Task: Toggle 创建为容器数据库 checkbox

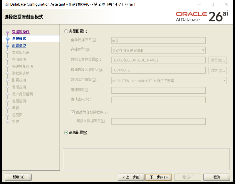Action: (73, 112)
